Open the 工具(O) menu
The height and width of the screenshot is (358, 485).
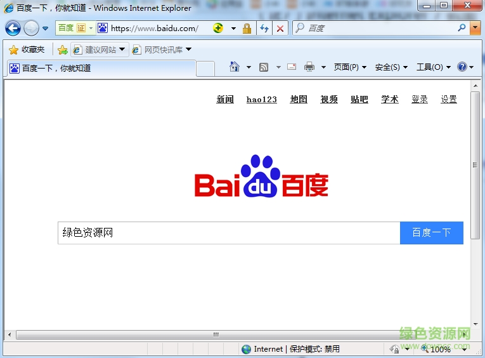(x=434, y=67)
